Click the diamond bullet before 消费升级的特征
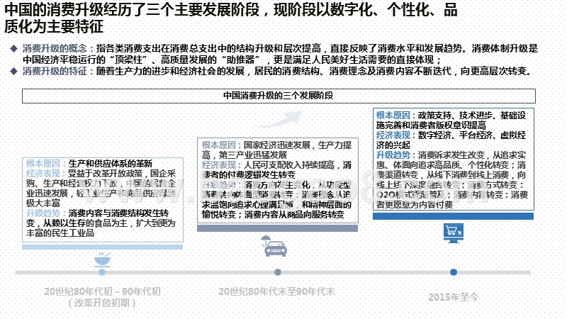Image resolution: width=567 pixels, height=319 pixels. click(13, 71)
